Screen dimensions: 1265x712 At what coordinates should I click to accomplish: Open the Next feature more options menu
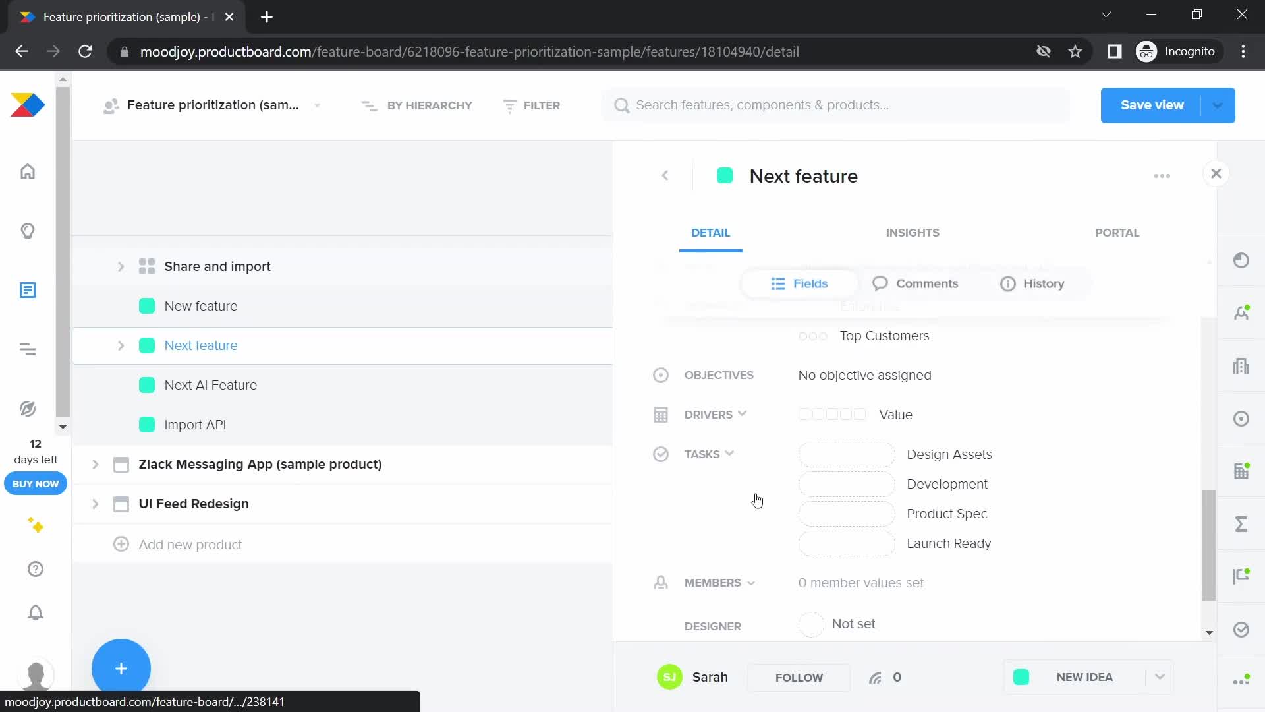point(1162,176)
